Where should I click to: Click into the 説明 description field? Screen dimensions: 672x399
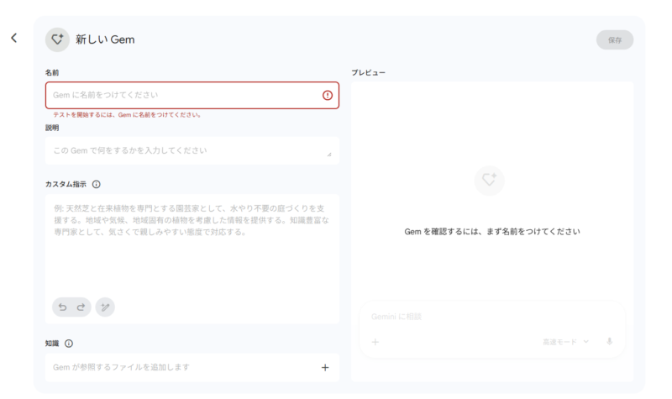point(185,150)
